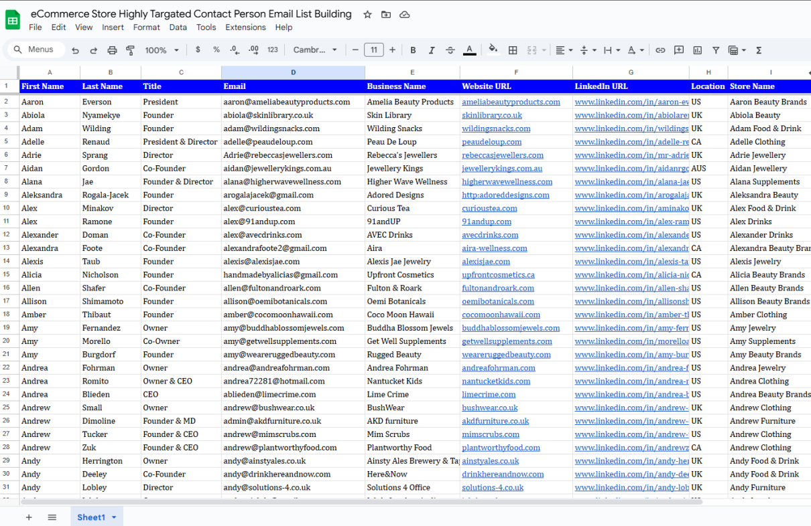Increase decimal places

[253, 50]
